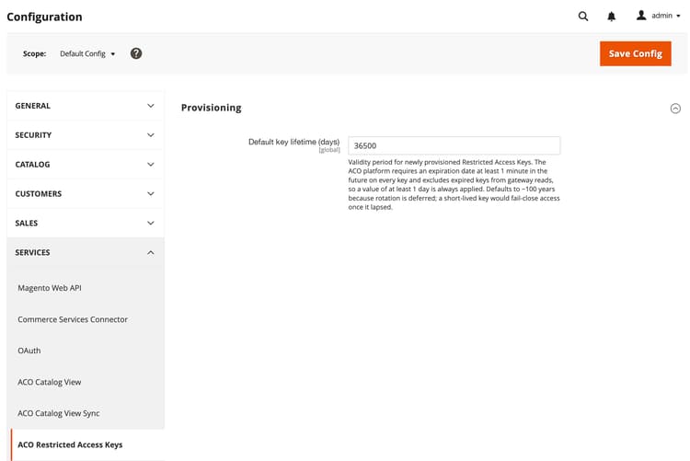The image size is (690, 461).
Task: Open the Default Config scope dropdown
Action: (87, 53)
